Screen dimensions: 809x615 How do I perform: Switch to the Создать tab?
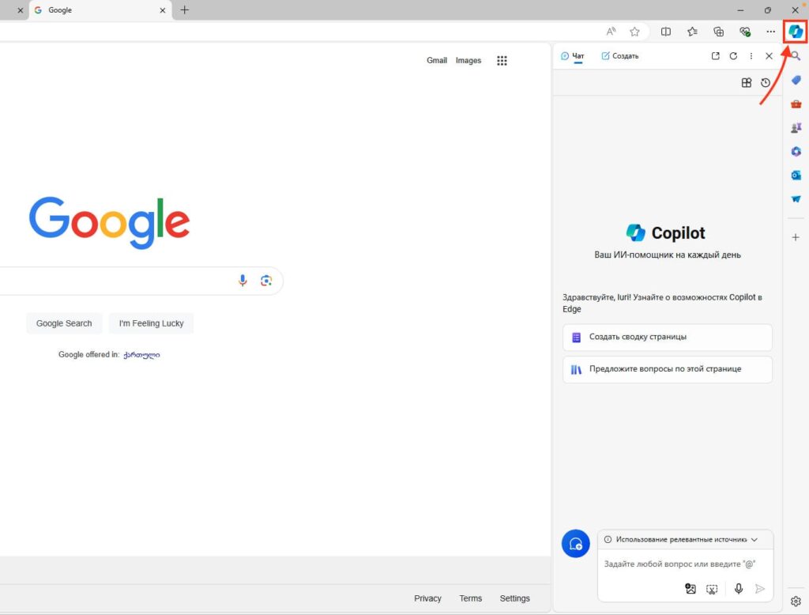(619, 56)
